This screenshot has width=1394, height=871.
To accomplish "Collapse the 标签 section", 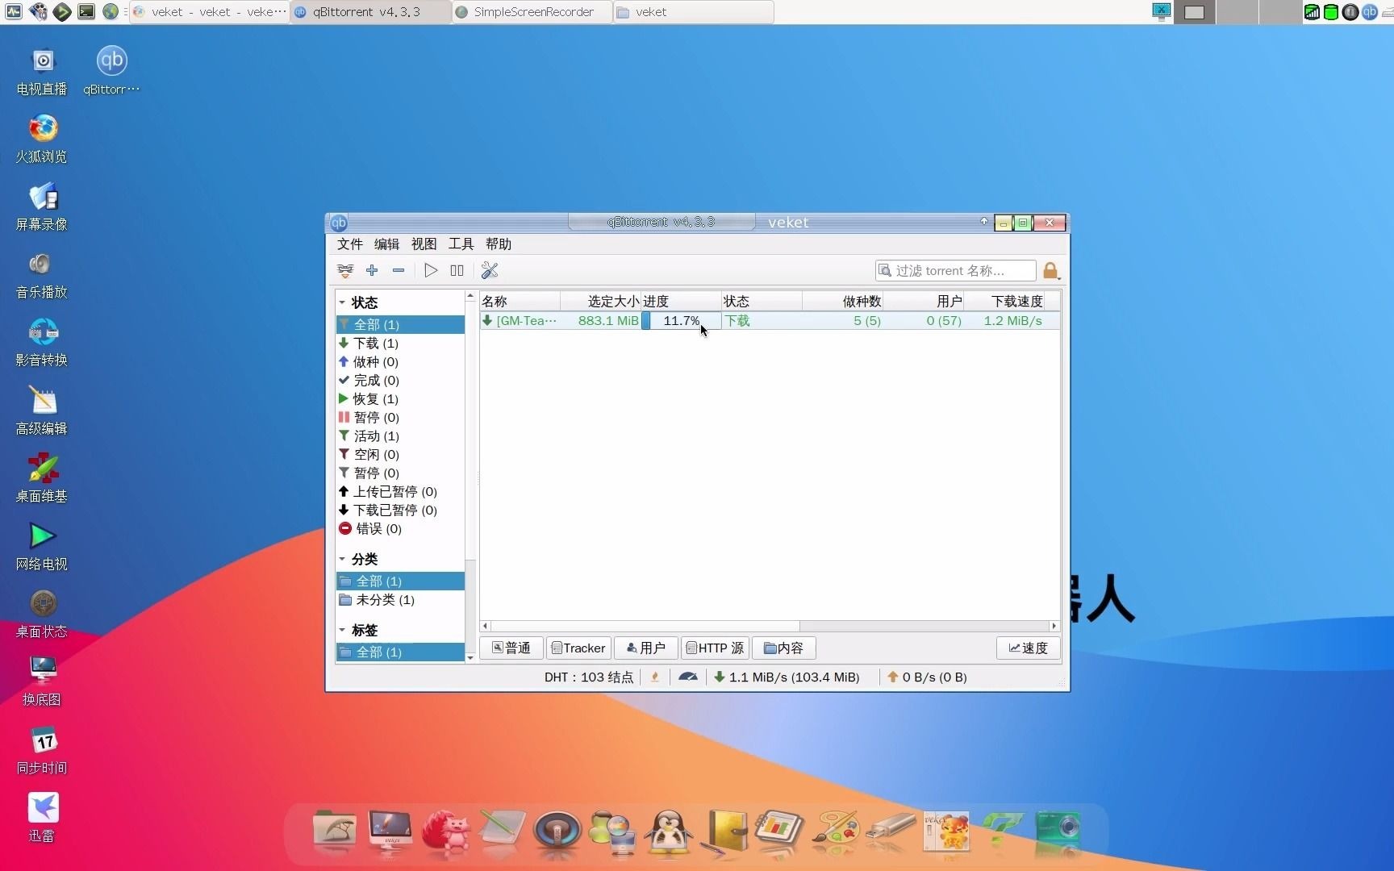I will click(x=342, y=630).
